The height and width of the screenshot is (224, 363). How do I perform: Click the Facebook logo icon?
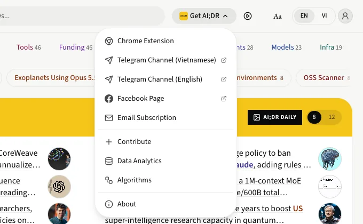pos(109,99)
